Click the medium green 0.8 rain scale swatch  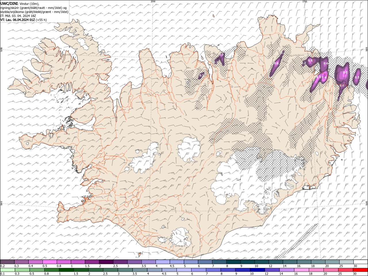pyautogui.click(x=52, y=270)
